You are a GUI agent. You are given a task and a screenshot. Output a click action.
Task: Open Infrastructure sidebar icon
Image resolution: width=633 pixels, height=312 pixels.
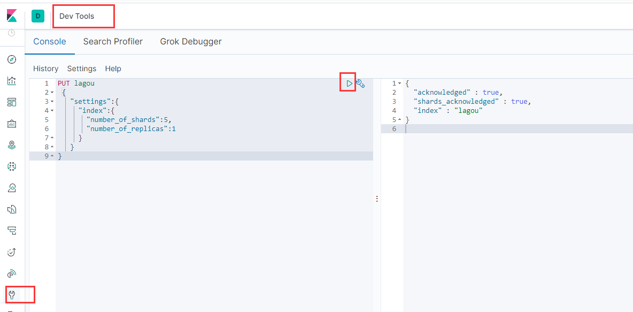coord(12,187)
